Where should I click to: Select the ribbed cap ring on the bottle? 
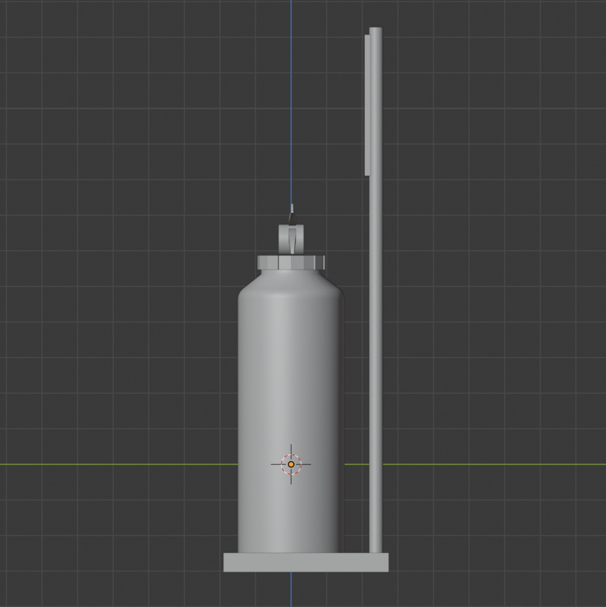(291, 261)
